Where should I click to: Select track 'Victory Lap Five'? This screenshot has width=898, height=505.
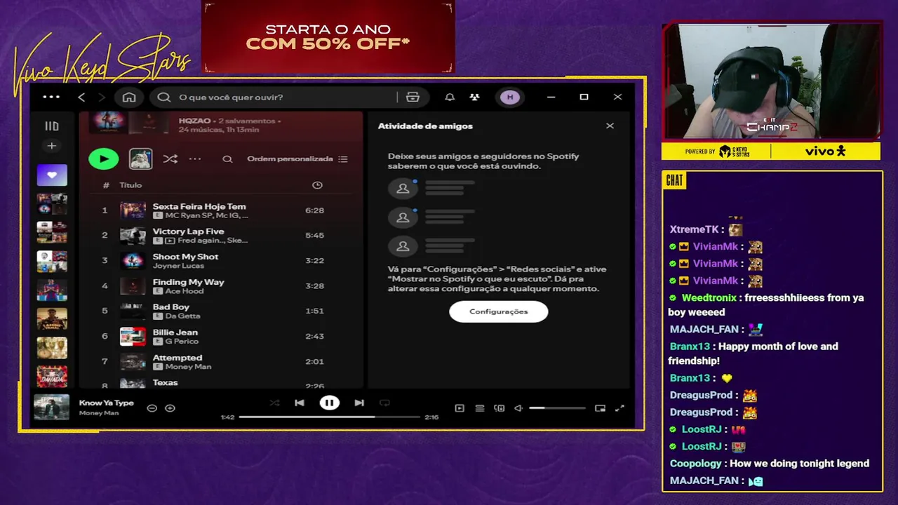(x=189, y=231)
